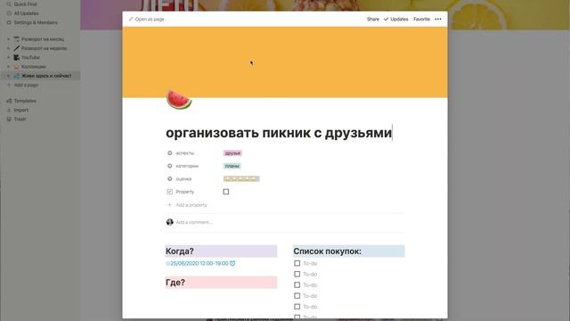The height and width of the screenshot is (321, 570).
Task: Click the Settings & Members gear icon
Action: coord(9,22)
